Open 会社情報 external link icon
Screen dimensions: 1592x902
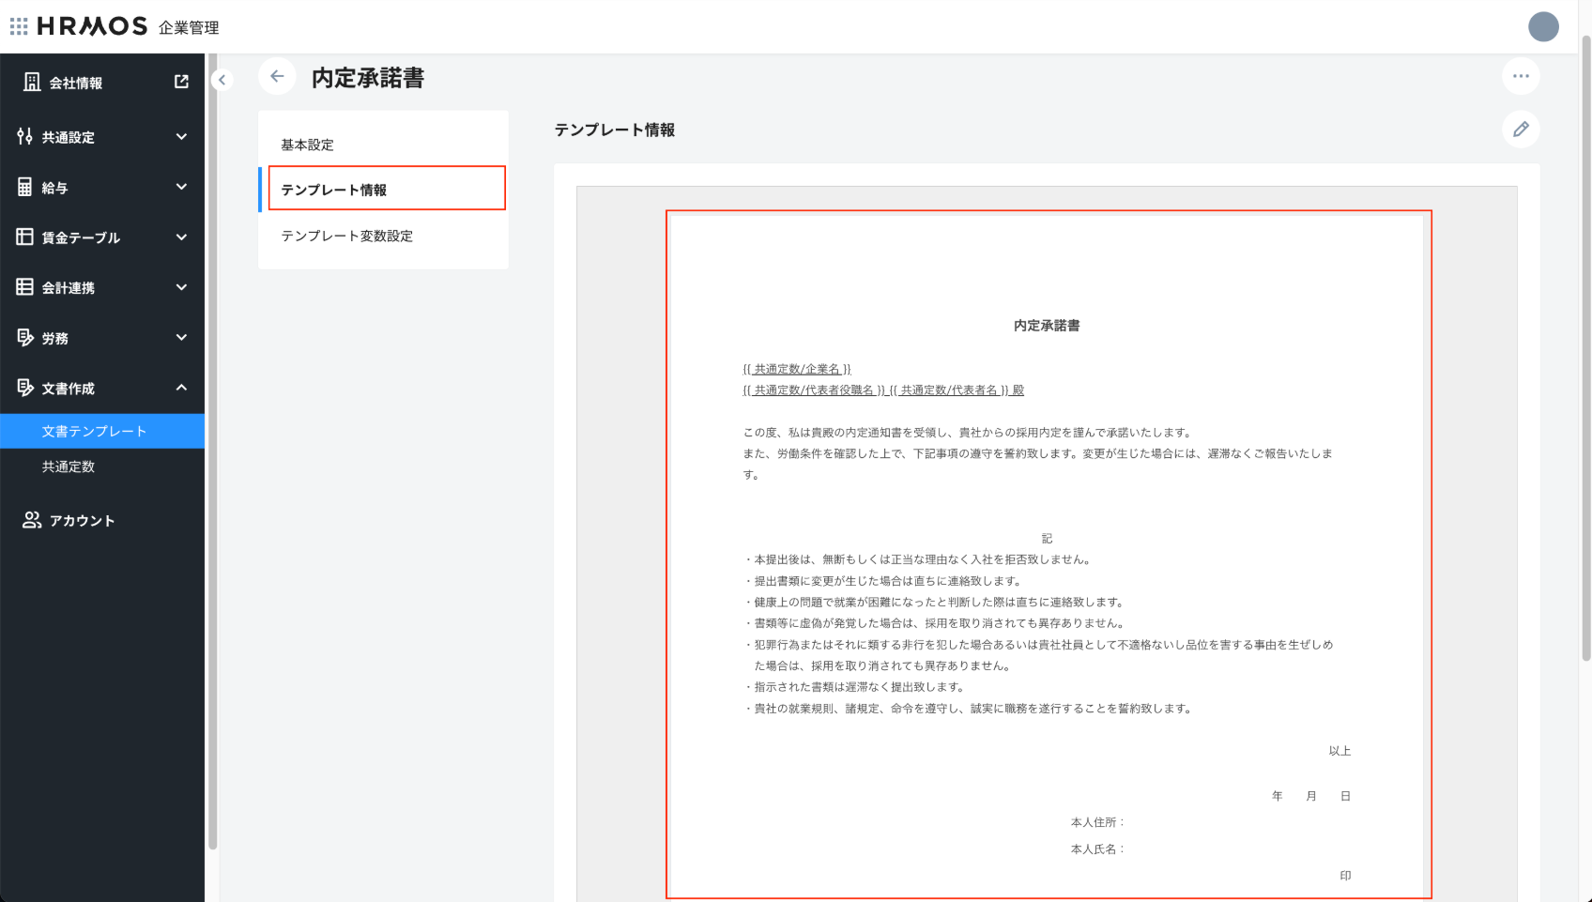point(181,82)
